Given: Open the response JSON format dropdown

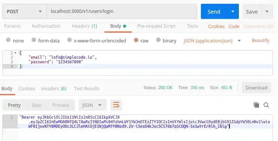Looking at the screenshot, I should point(92,105).
